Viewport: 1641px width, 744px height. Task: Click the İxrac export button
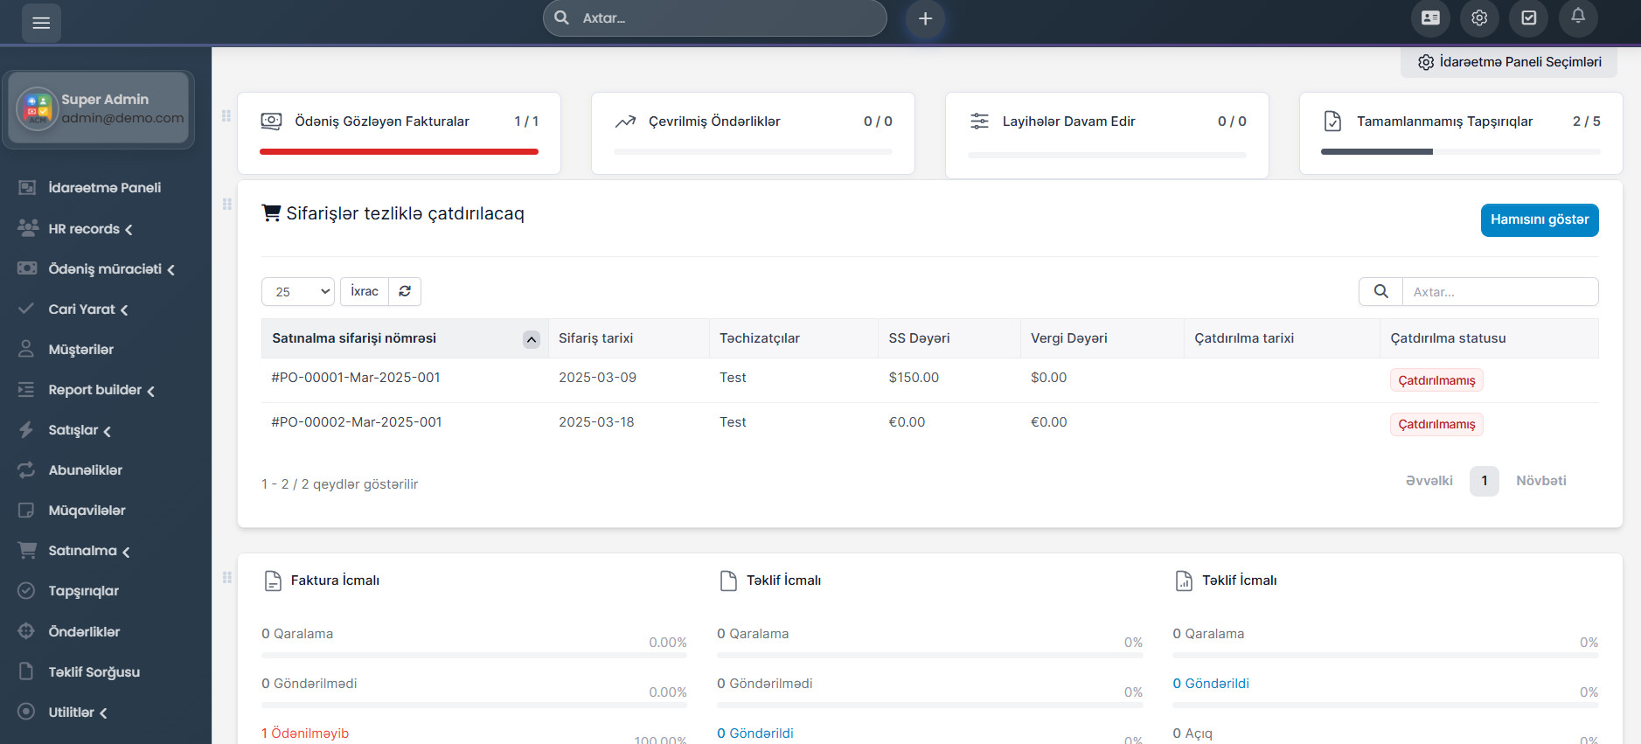(364, 291)
